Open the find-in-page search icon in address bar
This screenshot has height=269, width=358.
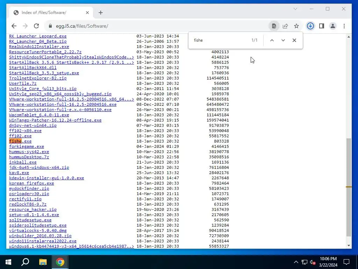(274, 26)
